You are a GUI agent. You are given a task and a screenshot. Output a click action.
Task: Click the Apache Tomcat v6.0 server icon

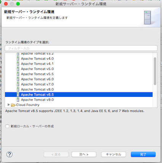[18, 79]
